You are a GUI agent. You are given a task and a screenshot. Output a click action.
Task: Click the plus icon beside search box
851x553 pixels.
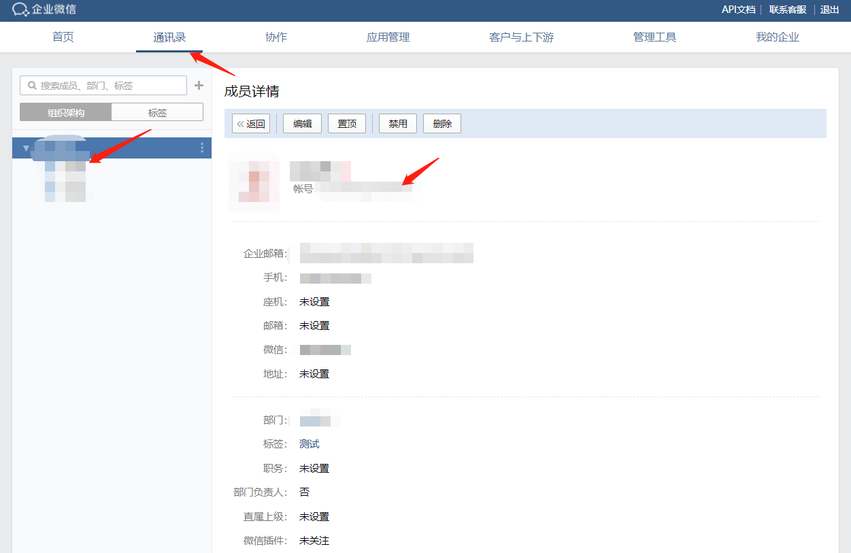click(199, 85)
